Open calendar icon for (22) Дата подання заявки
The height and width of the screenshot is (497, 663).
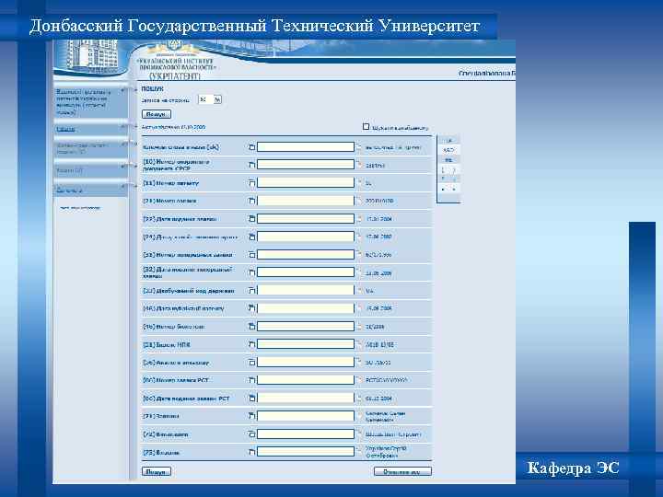click(x=252, y=219)
